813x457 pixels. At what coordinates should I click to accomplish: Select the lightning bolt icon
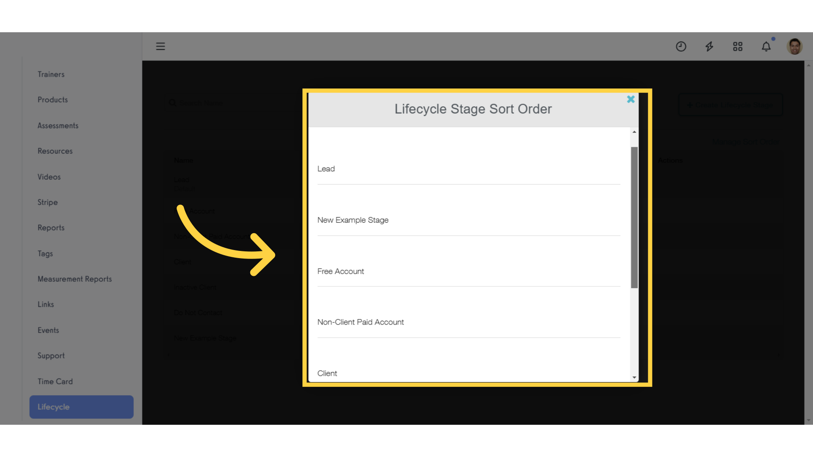pos(709,46)
